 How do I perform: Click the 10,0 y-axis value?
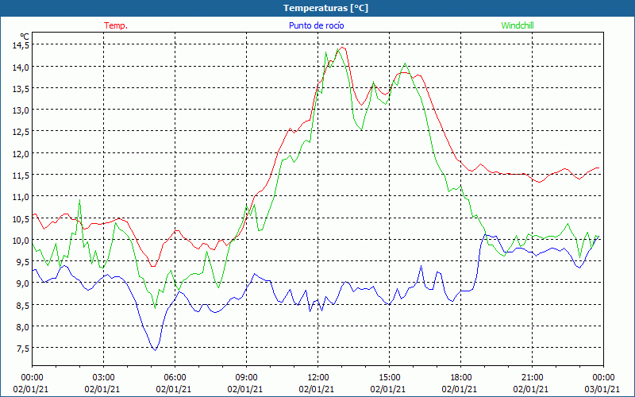point(21,241)
